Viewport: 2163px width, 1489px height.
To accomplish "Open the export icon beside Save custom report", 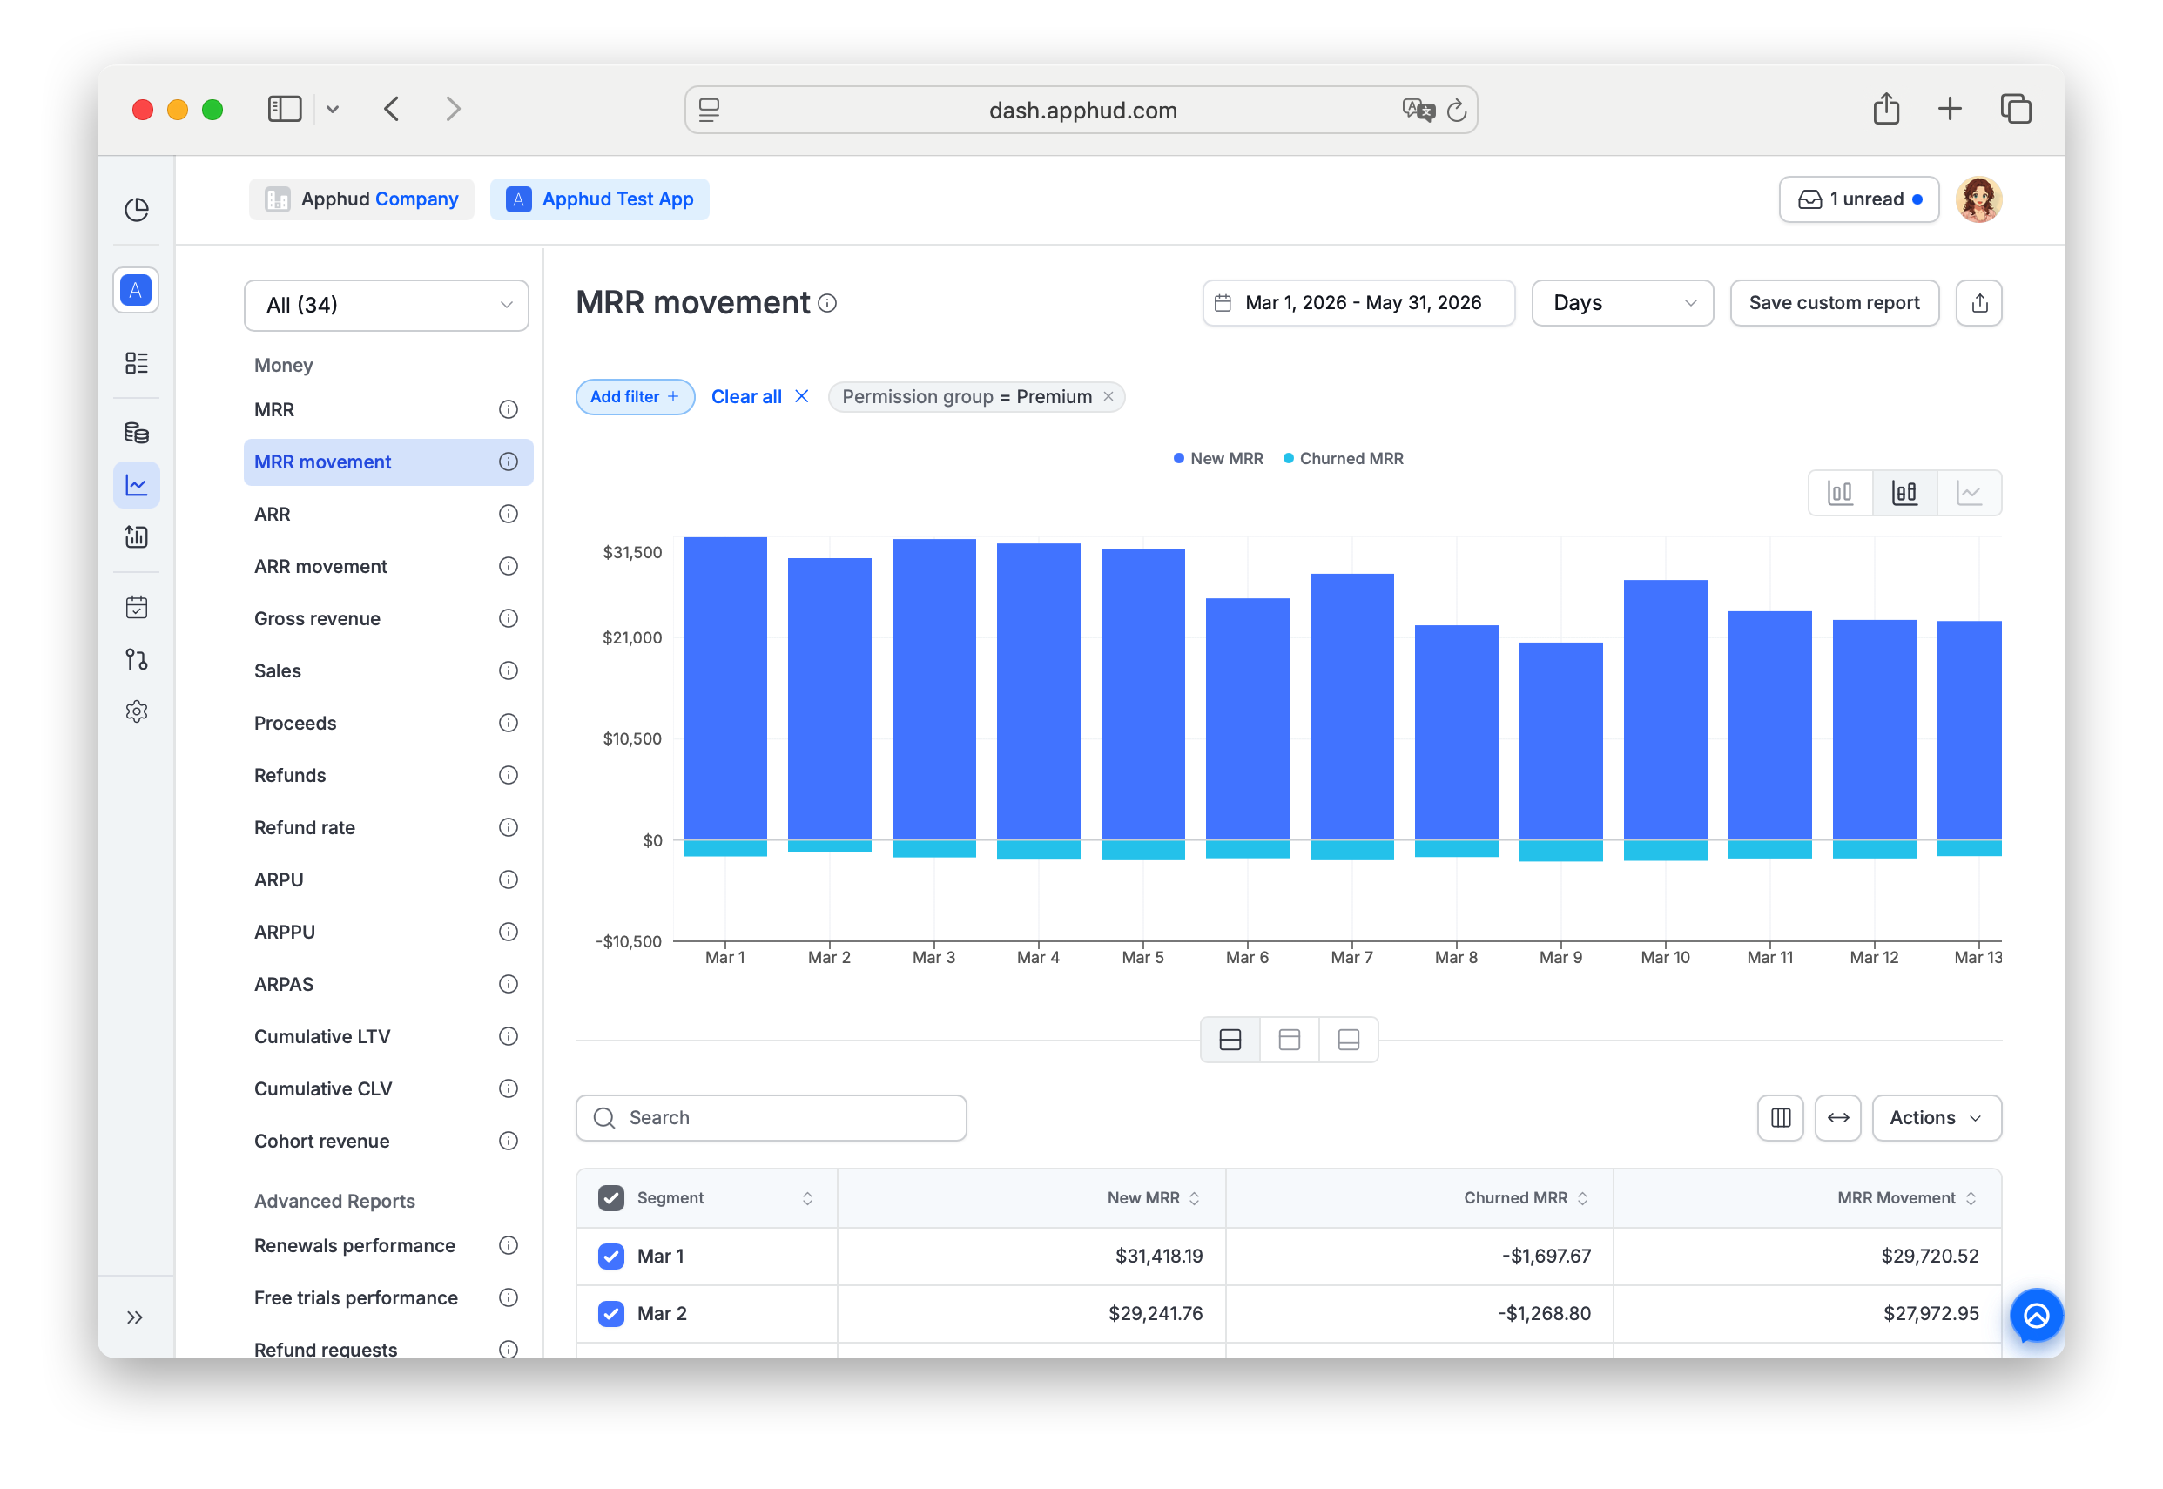I will tap(1978, 303).
